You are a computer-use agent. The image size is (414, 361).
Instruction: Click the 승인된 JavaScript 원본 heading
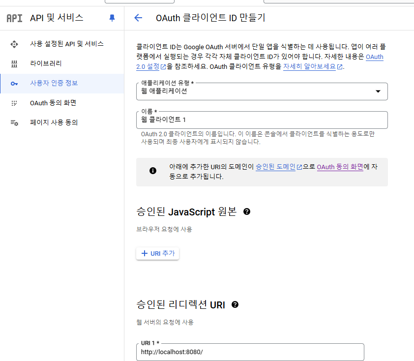coord(186,212)
